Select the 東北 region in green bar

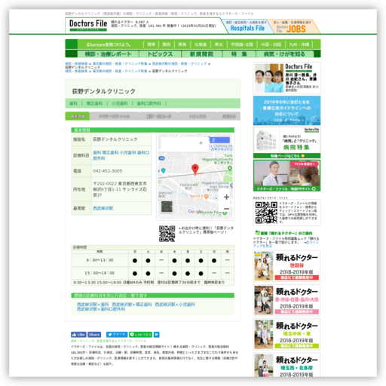click(219, 44)
